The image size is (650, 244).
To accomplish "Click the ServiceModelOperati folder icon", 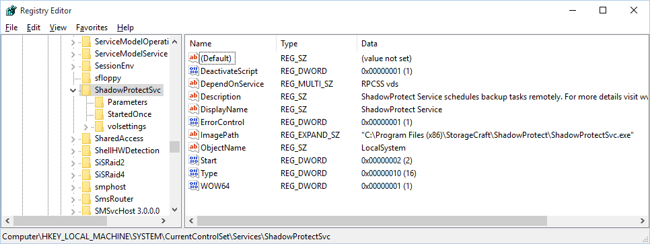I will tap(86, 42).
